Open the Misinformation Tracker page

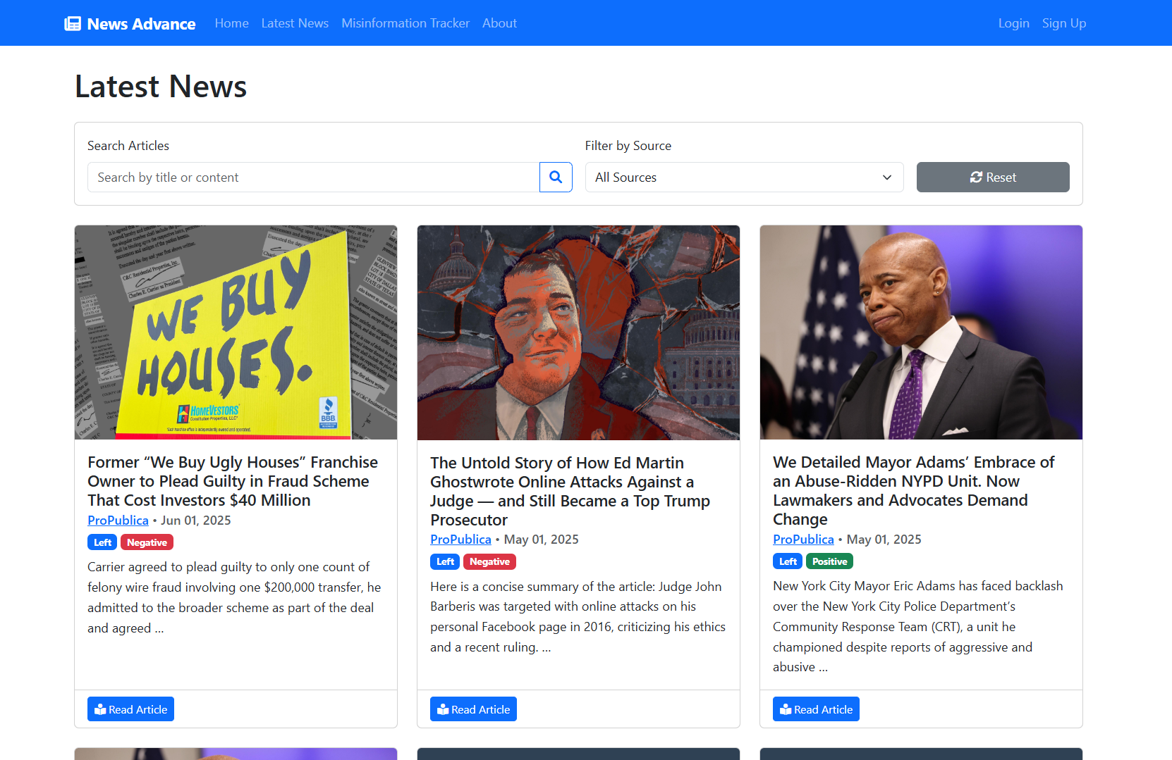[405, 23]
